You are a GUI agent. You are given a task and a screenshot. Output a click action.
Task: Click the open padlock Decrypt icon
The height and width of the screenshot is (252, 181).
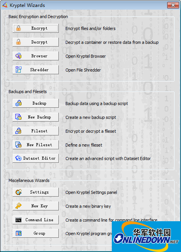click(x=18, y=42)
